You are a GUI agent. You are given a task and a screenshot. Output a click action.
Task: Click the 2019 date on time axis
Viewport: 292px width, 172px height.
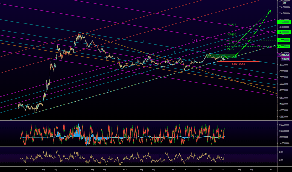tap(125, 169)
